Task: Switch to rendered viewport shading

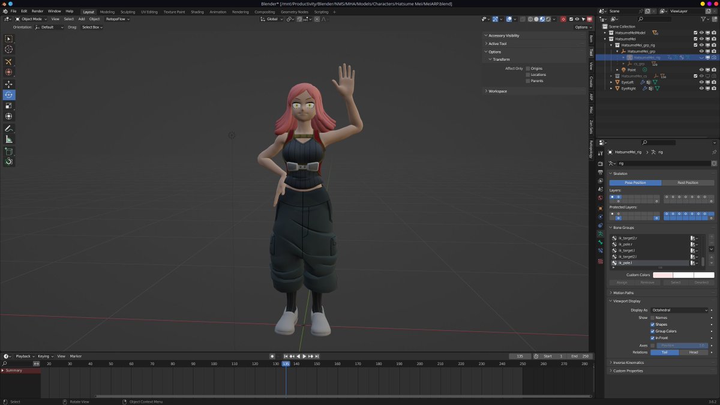Action: pos(548,19)
